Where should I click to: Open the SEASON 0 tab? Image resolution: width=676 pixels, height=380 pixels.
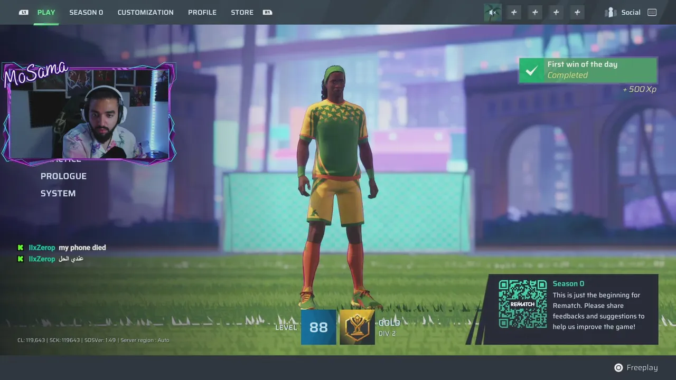tap(86, 12)
